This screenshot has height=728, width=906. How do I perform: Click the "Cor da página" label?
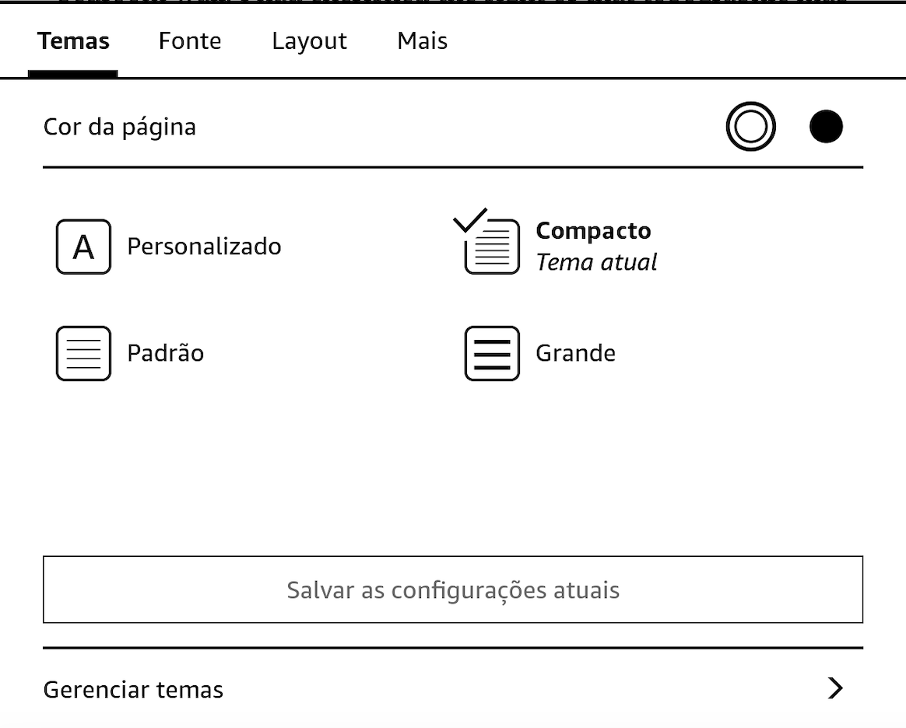(x=119, y=127)
